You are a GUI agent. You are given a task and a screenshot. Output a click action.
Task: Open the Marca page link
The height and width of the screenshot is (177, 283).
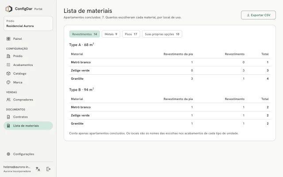point(28,82)
